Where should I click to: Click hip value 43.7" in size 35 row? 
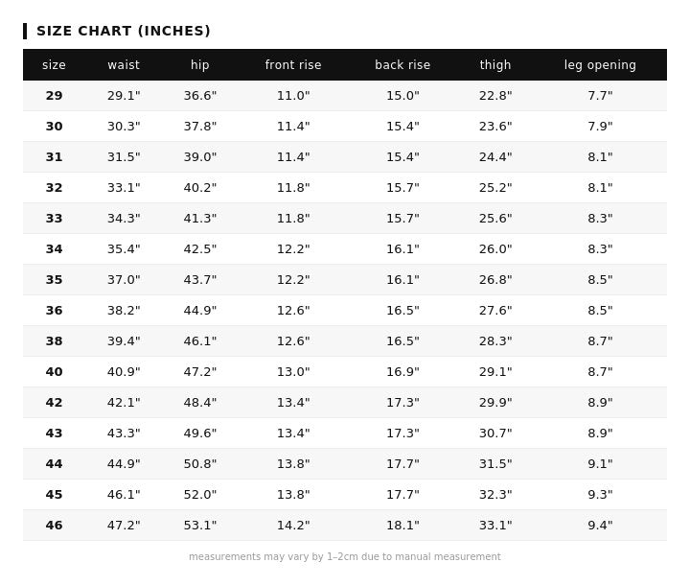(x=200, y=280)
